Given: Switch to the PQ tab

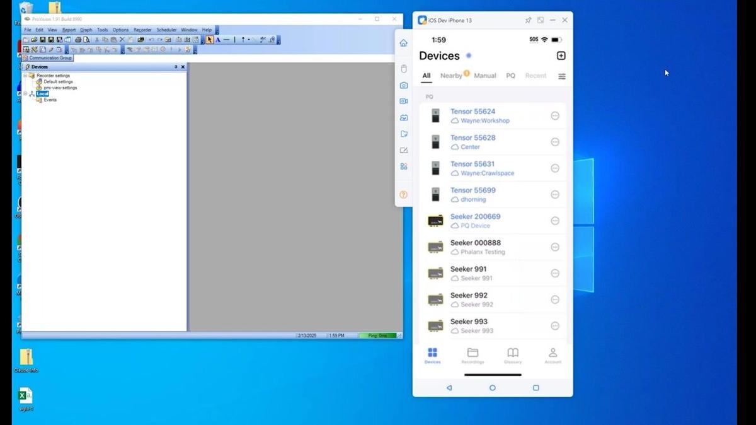Looking at the screenshot, I should 511,76.
